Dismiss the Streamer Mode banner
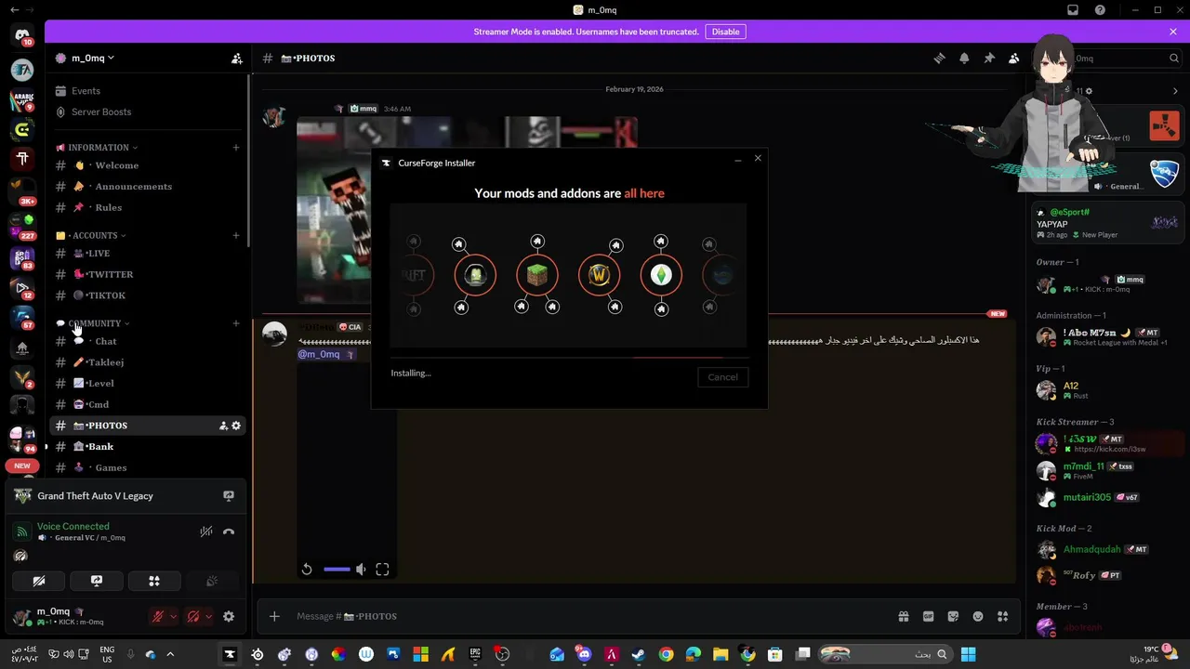 (x=1173, y=32)
